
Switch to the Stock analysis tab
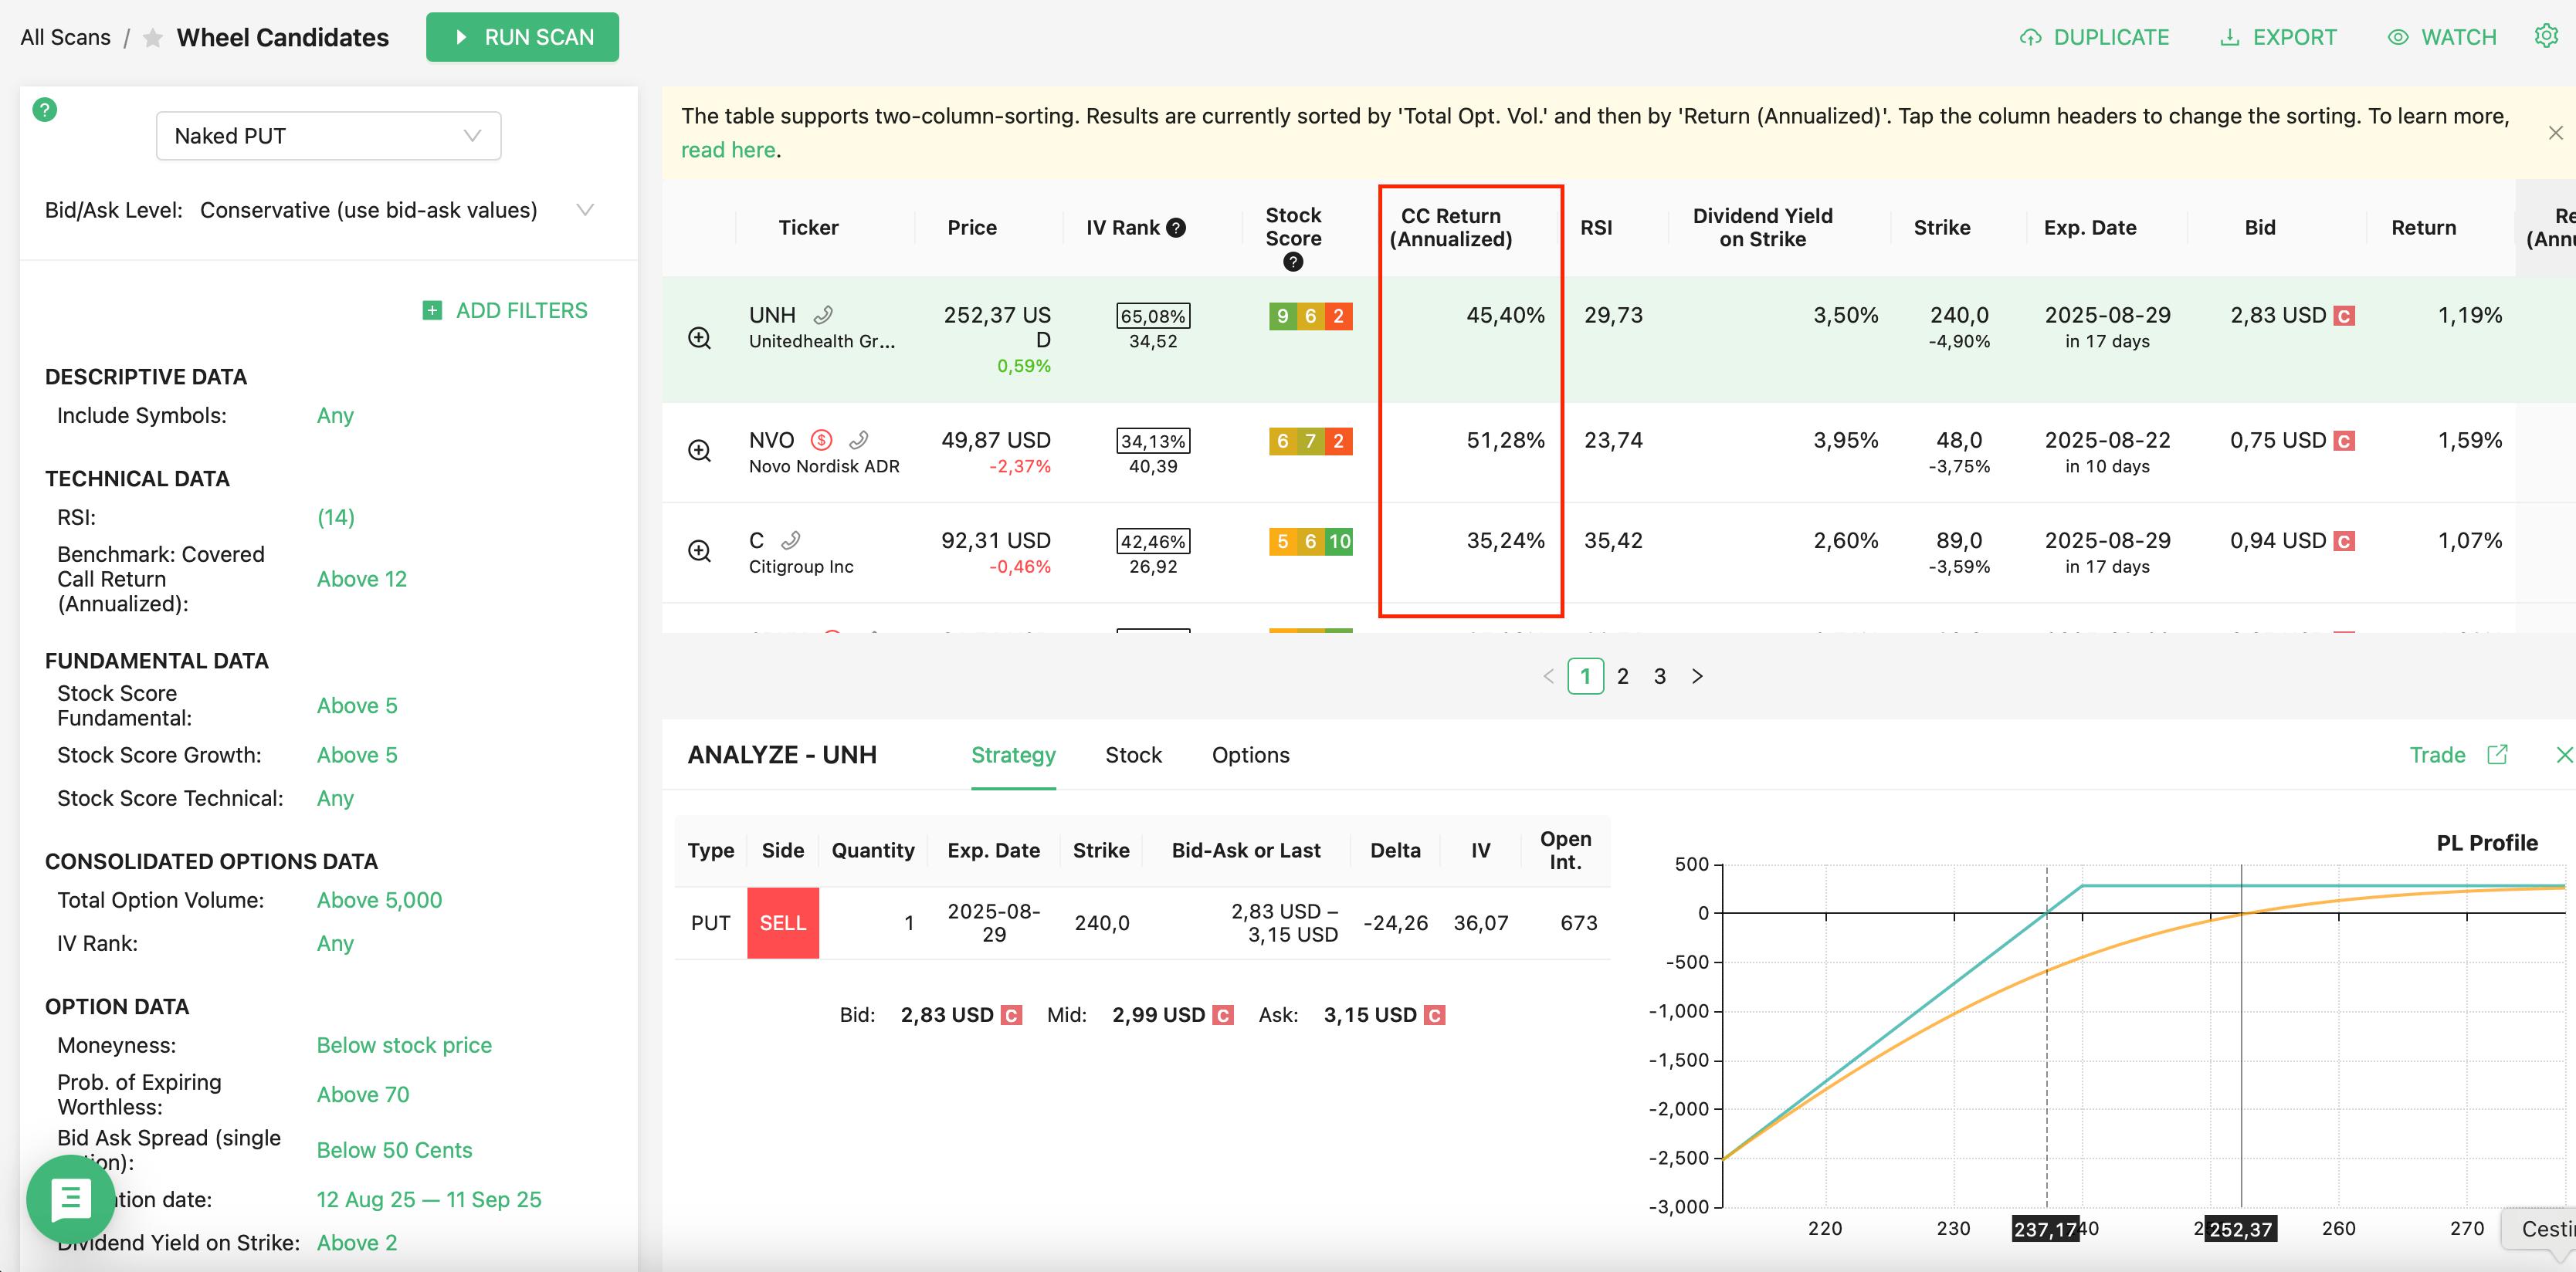[x=1133, y=756]
